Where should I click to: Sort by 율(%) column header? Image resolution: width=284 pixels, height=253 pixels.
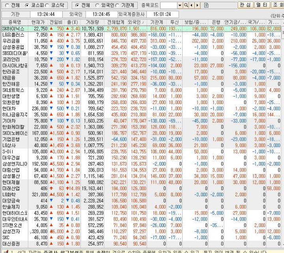73,22
